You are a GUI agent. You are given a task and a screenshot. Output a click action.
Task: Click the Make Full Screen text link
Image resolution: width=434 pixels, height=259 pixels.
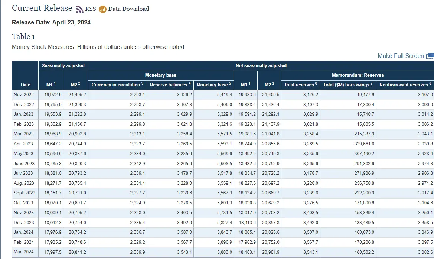point(401,56)
